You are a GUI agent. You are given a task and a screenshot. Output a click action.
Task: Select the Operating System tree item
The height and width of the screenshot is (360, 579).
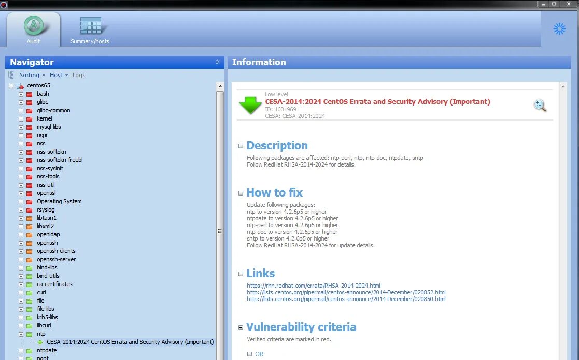[59, 202]
